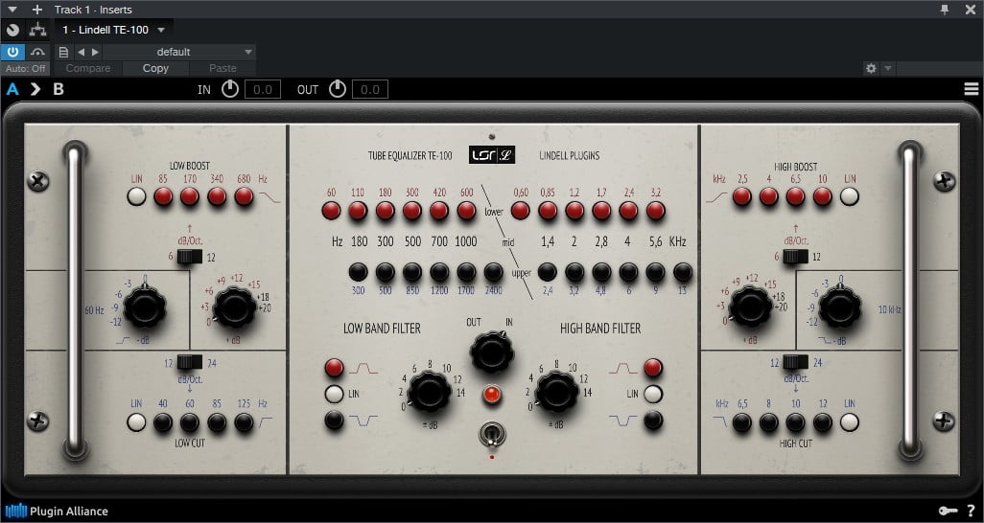Click the red power indicator lamp
The image size is (984, 523).
[492, 395]
